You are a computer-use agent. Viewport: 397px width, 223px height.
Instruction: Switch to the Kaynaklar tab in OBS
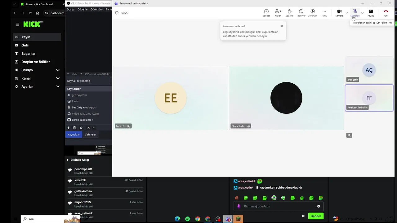tap(74, 134)
